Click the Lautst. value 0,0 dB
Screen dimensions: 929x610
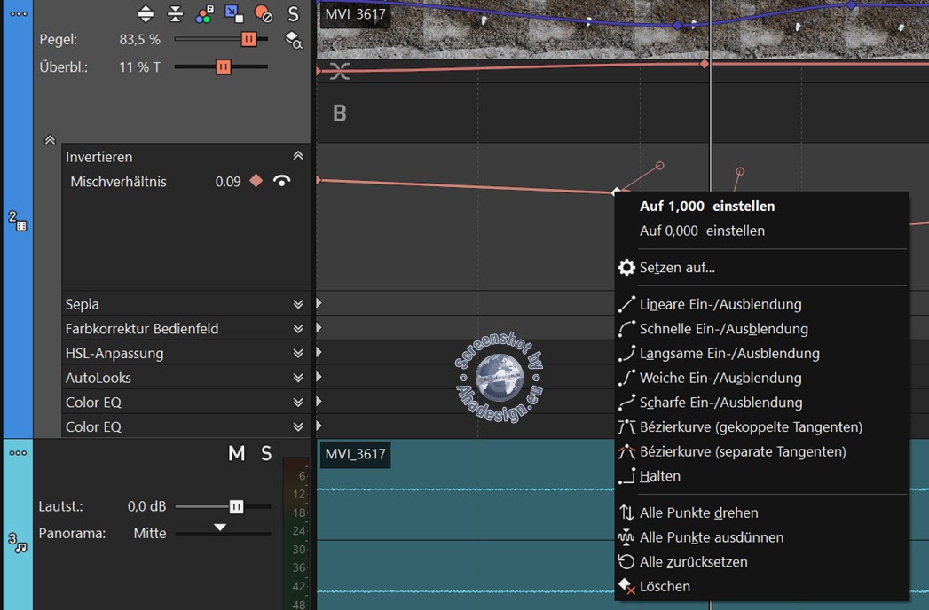(x=147, y=506)
